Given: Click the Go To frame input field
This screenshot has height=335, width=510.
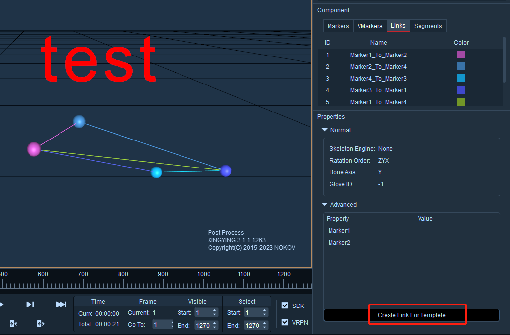Looking at the screenshot, I should coord(162,325).
